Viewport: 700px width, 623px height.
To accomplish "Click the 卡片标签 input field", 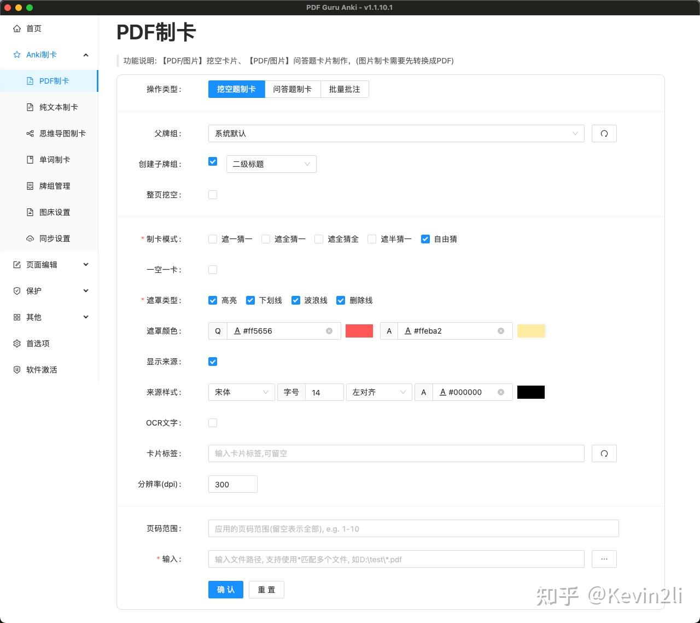I will coord(396,453).
